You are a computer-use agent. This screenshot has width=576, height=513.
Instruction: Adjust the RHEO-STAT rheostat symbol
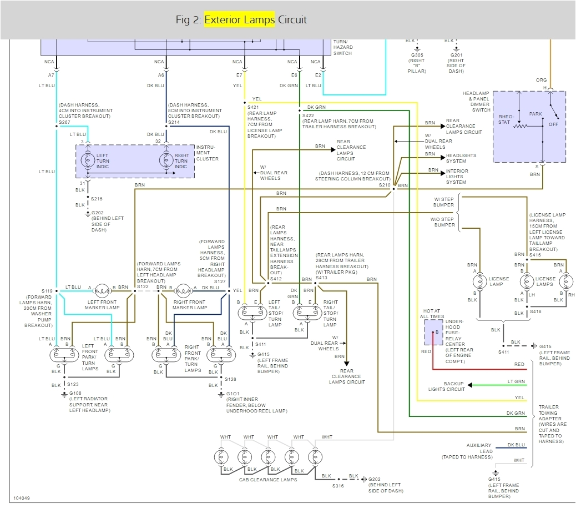[519, 127]
